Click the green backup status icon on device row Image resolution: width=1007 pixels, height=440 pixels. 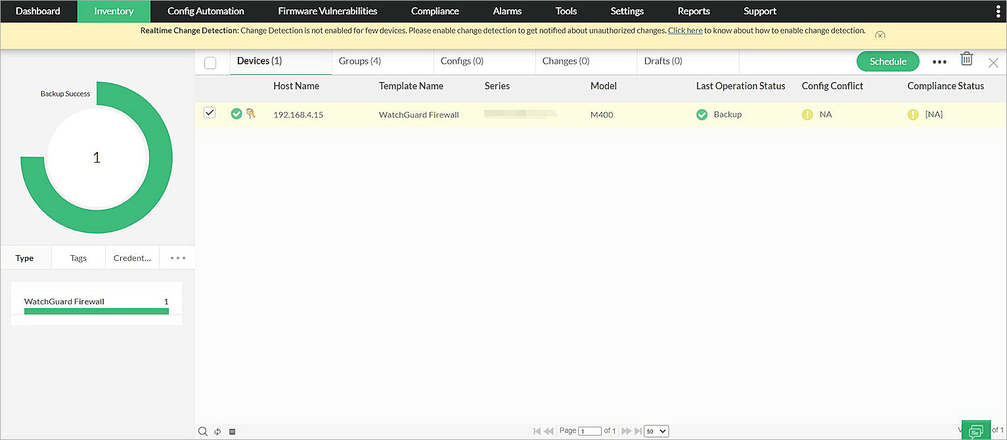[x=236, y=113]
